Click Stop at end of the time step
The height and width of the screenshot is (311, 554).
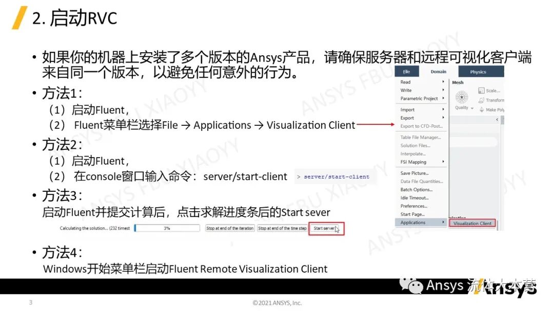282,228
